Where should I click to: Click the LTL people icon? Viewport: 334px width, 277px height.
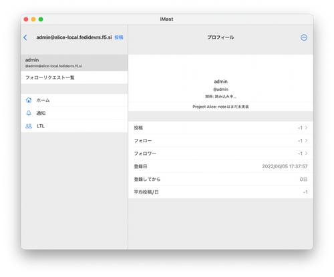coord(29,126)
